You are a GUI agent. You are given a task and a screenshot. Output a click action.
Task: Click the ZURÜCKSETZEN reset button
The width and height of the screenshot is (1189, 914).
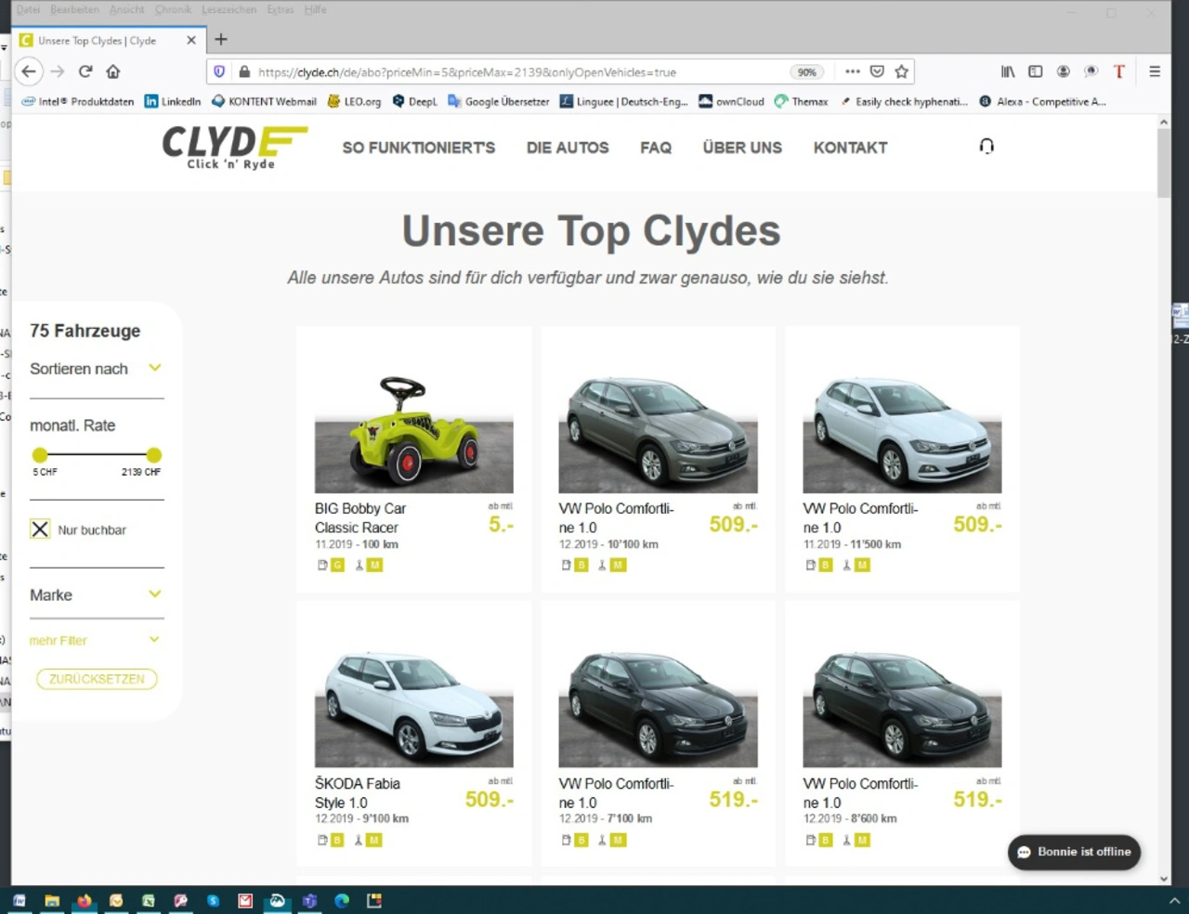[97, 679]
